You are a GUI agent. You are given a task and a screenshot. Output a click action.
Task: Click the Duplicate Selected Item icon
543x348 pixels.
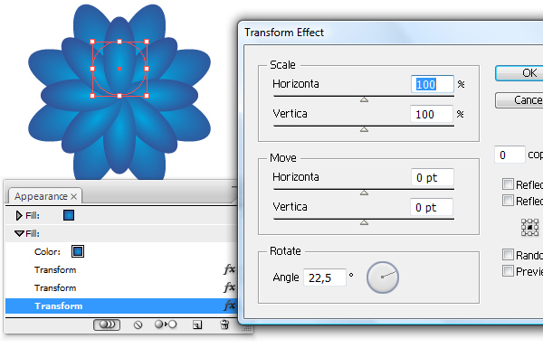point(197,324)
